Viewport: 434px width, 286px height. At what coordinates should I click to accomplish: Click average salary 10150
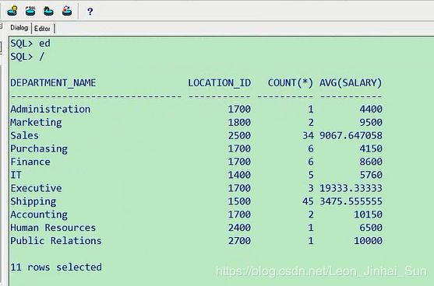point(368,214)
